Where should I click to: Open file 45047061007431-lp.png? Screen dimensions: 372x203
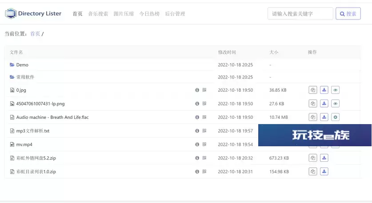point(40,104)
